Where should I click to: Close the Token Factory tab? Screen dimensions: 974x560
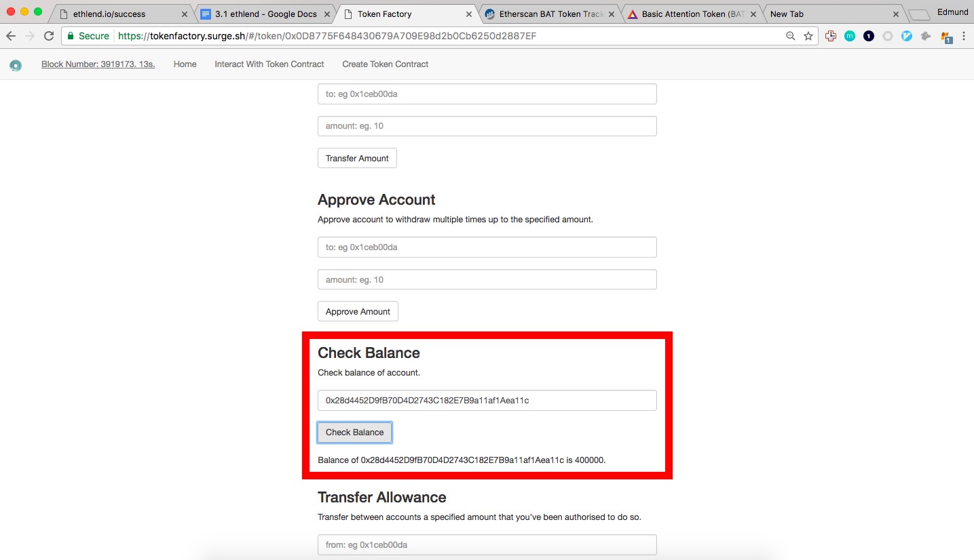click(468, 14)
